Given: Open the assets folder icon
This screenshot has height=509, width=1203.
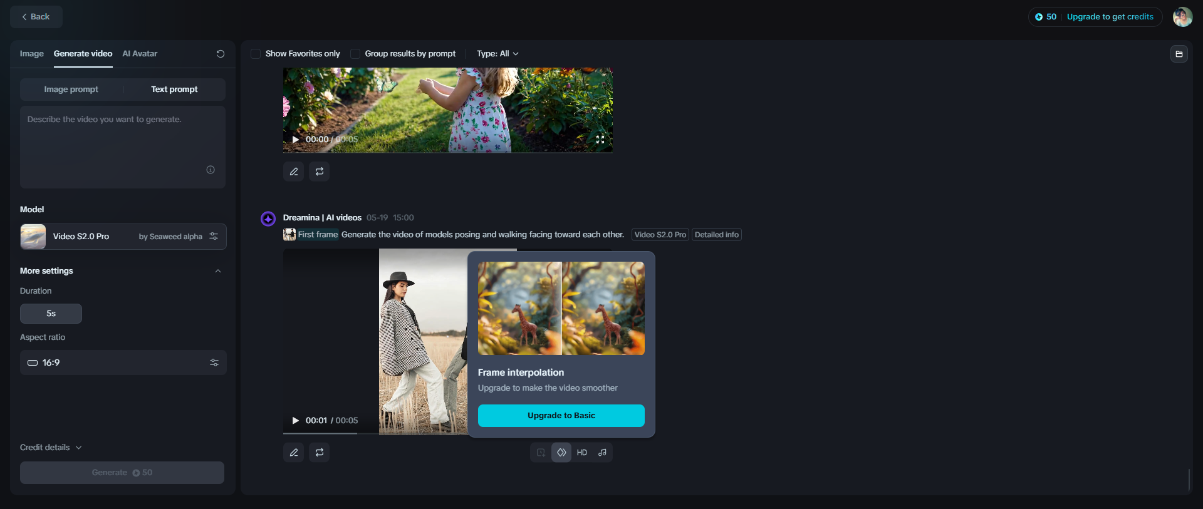Looking at the screenshot, I should pos(1179,54).
